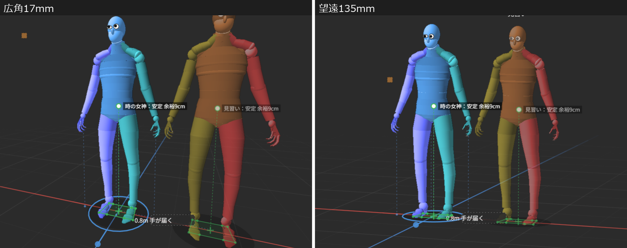The image size is (627, 248).
Task: Click the 0.8m 手が届く label in the 広角17mm view
Action: [x=153, y=220]
